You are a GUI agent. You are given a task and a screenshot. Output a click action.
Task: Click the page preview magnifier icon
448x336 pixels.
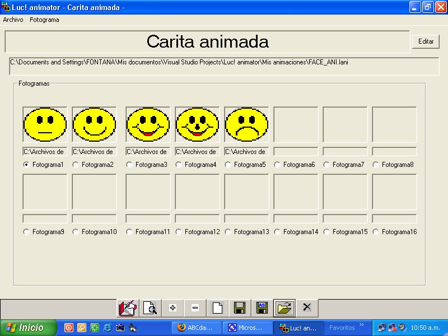[150, 308]
